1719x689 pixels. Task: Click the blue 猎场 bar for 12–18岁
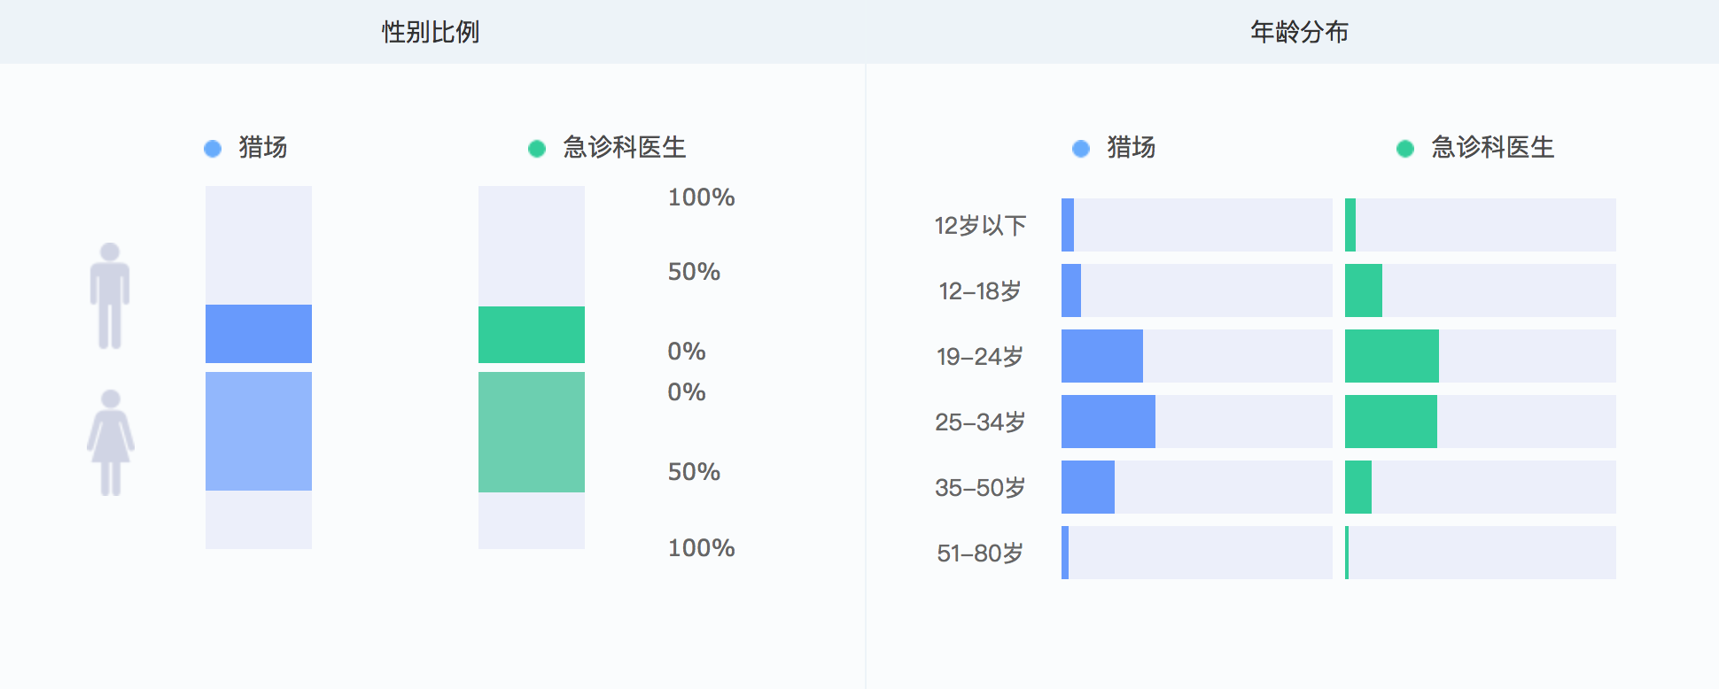(1071, 290)
